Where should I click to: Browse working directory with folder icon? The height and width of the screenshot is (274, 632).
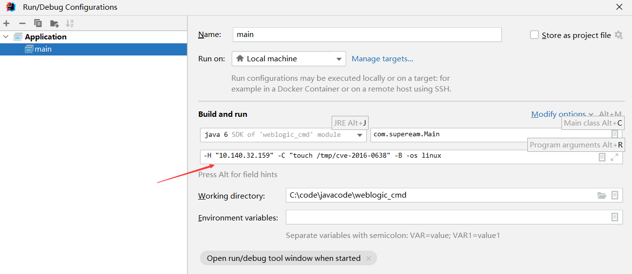(602, 196)
